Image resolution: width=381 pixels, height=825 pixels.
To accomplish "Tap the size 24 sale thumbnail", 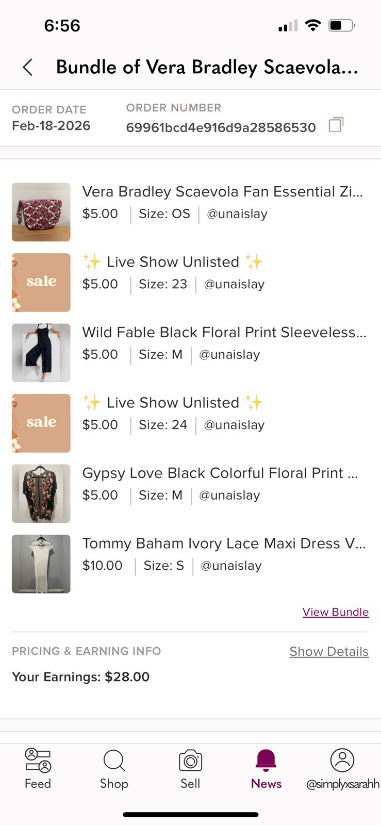I will click(41, 423).
